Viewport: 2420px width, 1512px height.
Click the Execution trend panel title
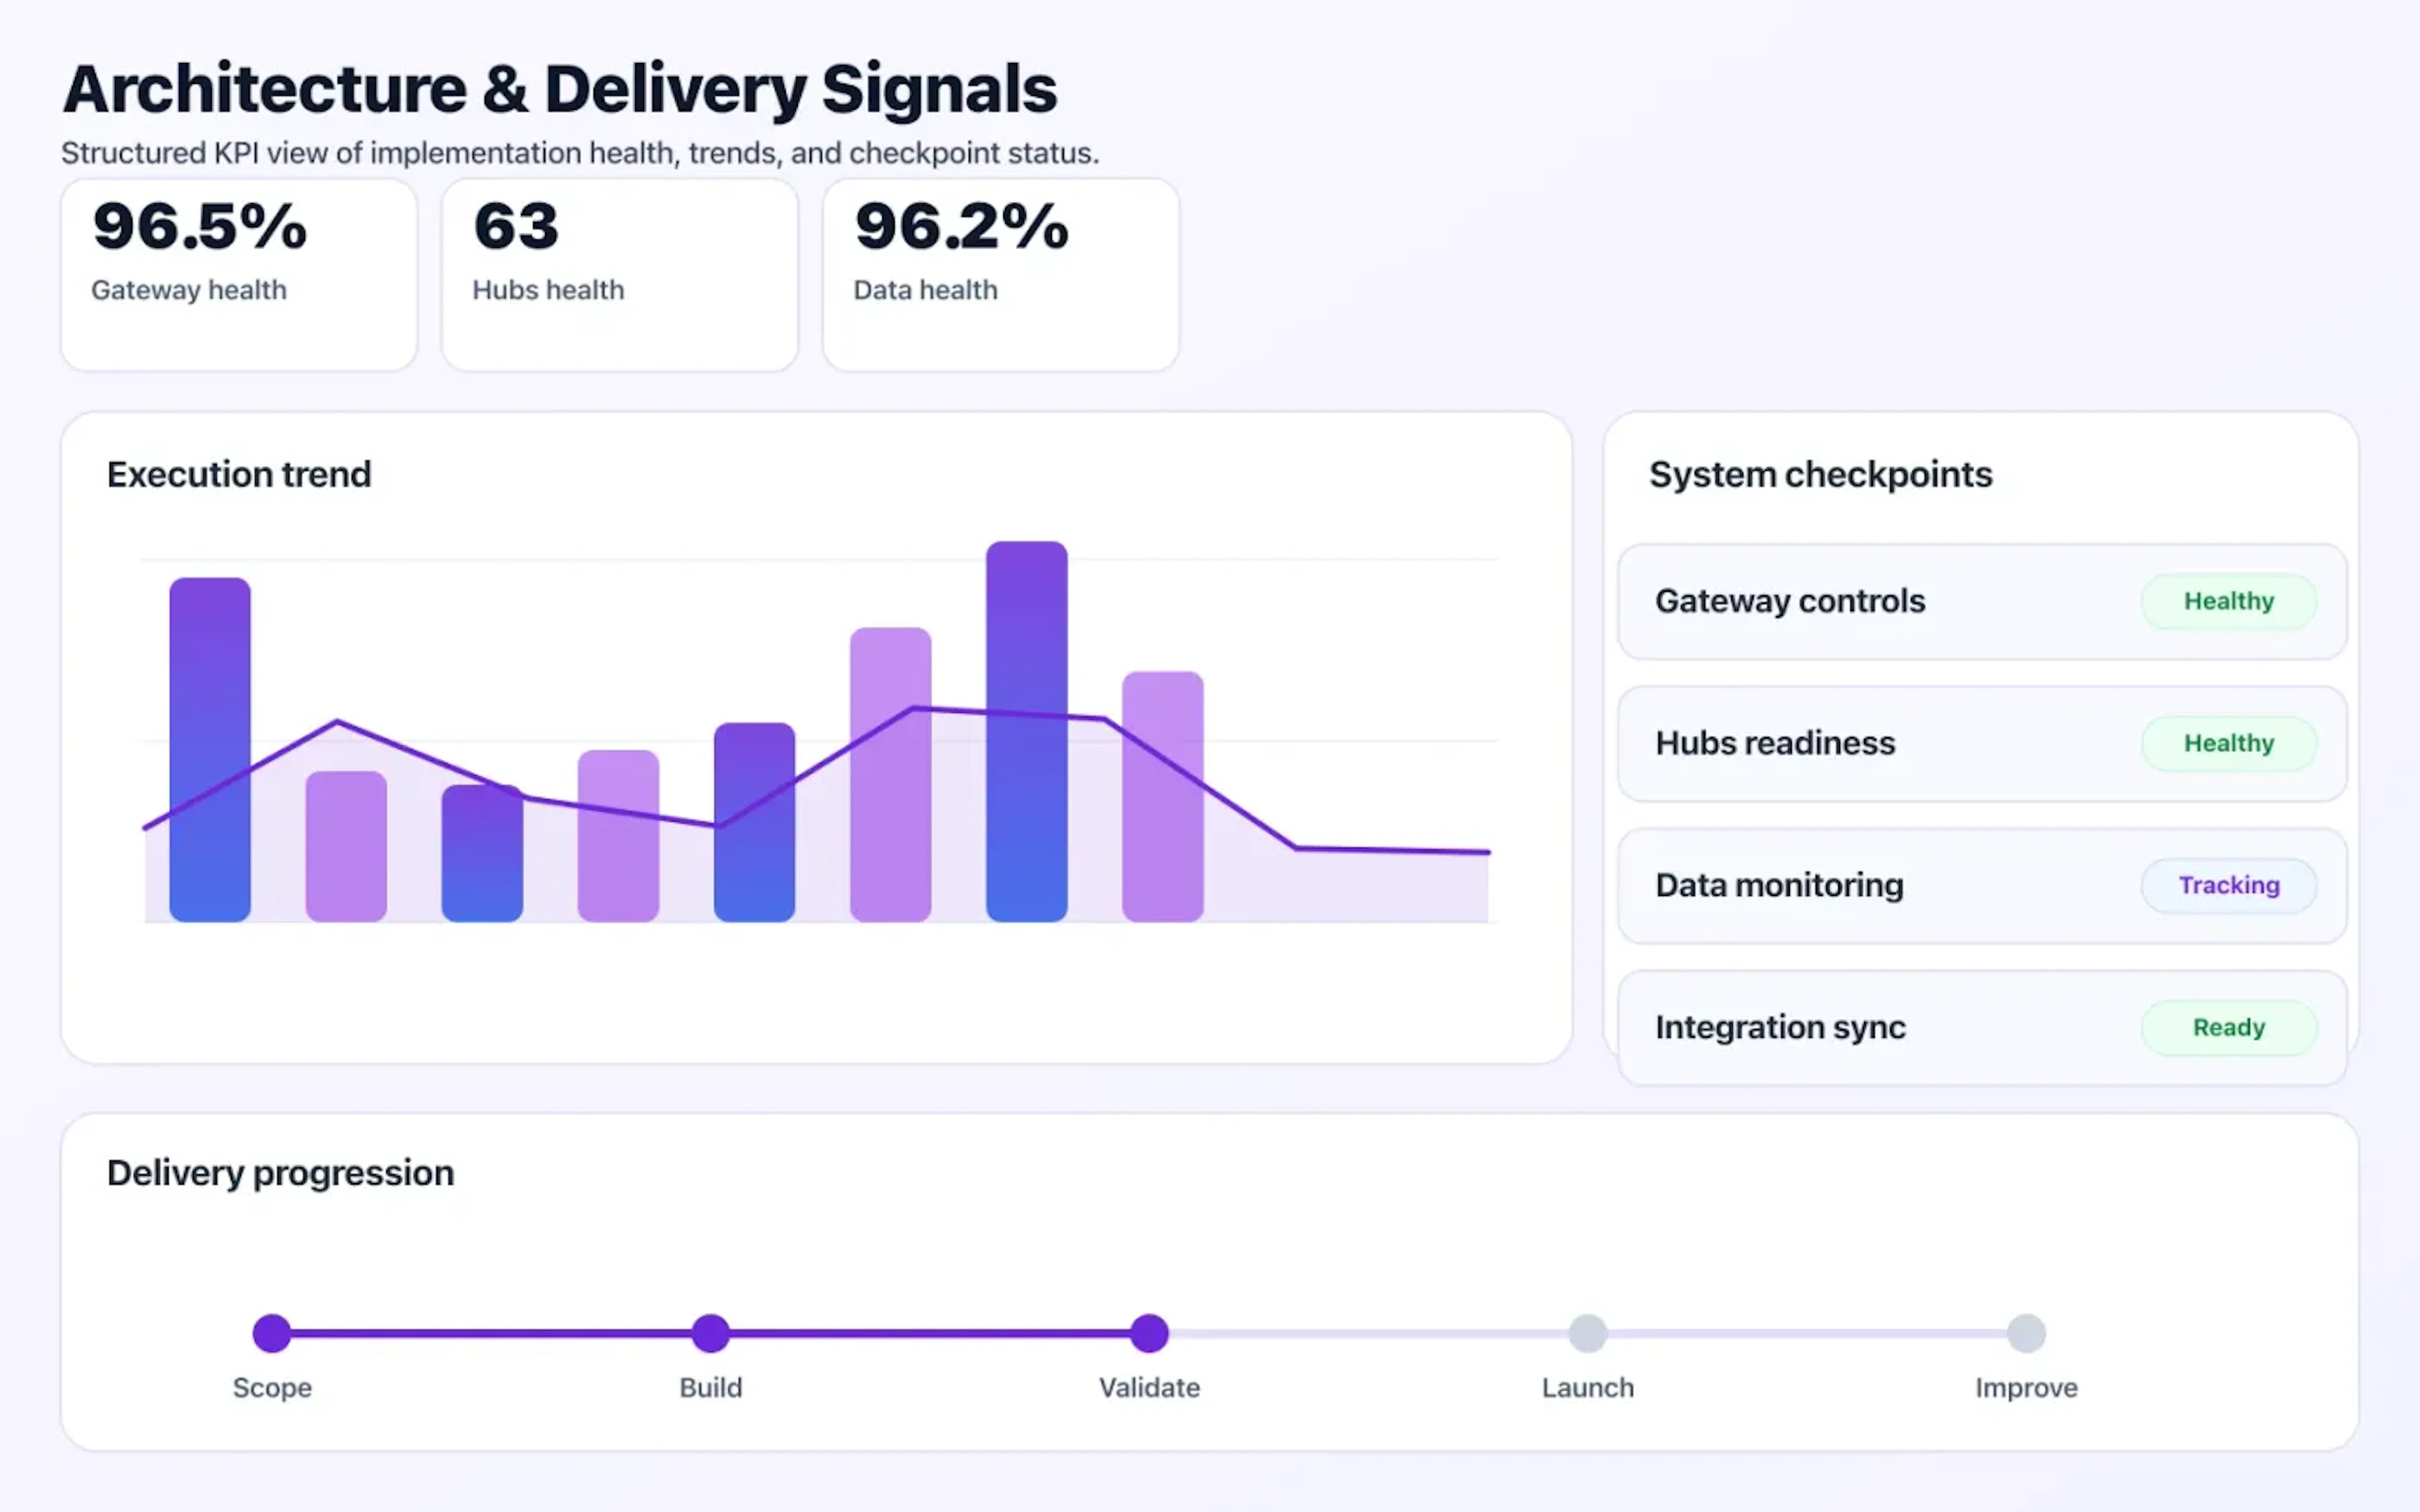[238, 474]
